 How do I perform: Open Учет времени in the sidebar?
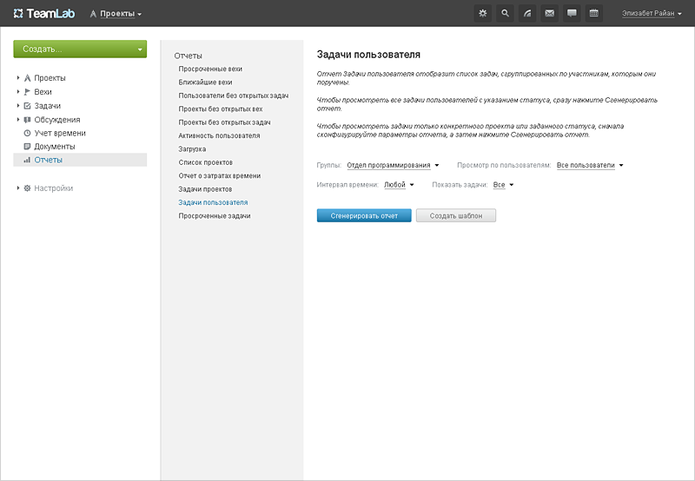tap(60, 133)
